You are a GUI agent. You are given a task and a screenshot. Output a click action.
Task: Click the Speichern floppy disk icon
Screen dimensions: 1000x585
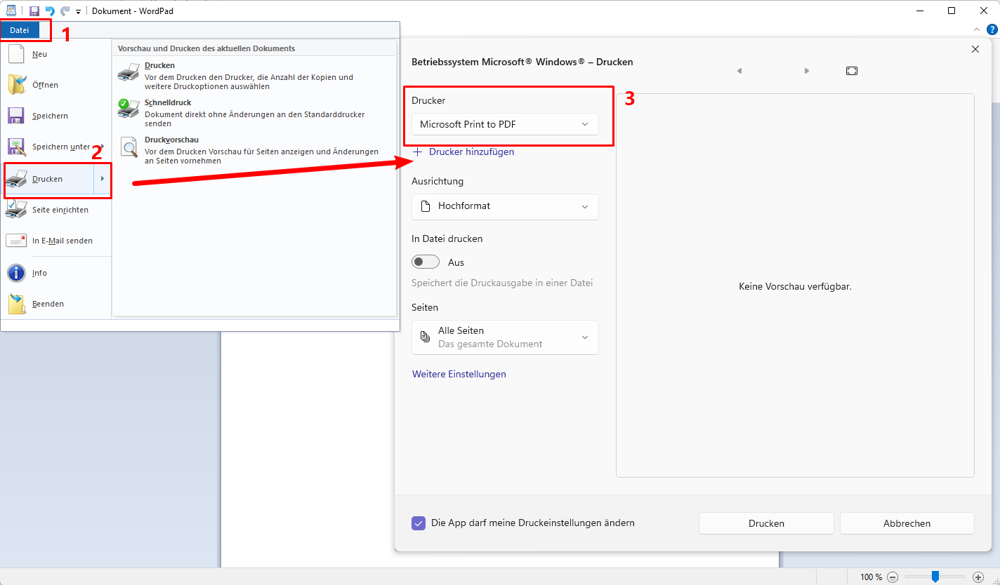pyautogui.click(x=16, y=116)
